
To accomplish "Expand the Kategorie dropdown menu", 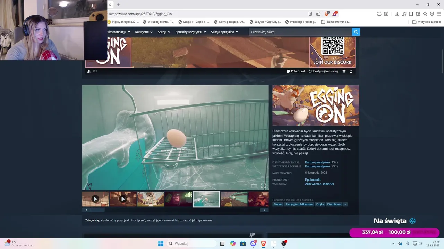I will point(144,32).
